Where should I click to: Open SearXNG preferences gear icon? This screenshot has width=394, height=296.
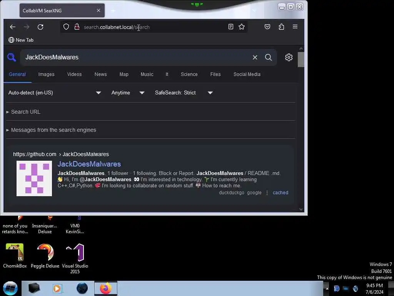pyautogui.click(x=289, y=57)
